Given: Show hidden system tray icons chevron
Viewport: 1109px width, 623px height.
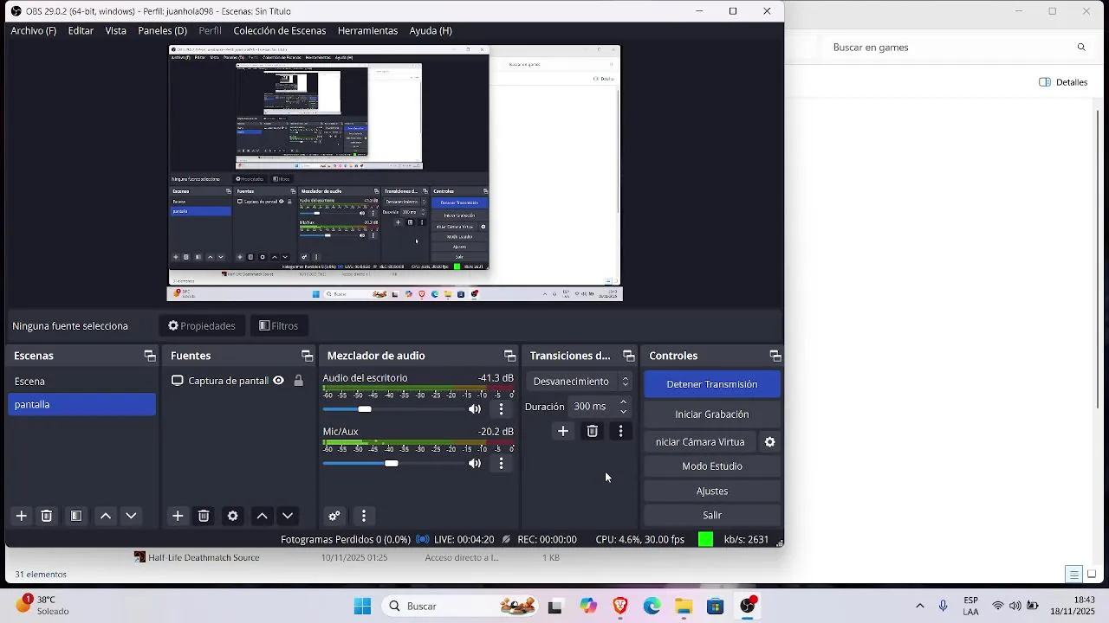Looking at the screenshot, I should [920, 606].
